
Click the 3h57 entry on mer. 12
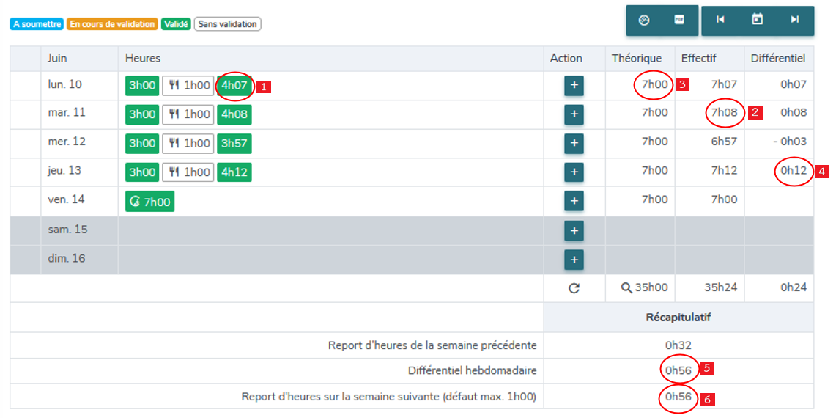234,143
